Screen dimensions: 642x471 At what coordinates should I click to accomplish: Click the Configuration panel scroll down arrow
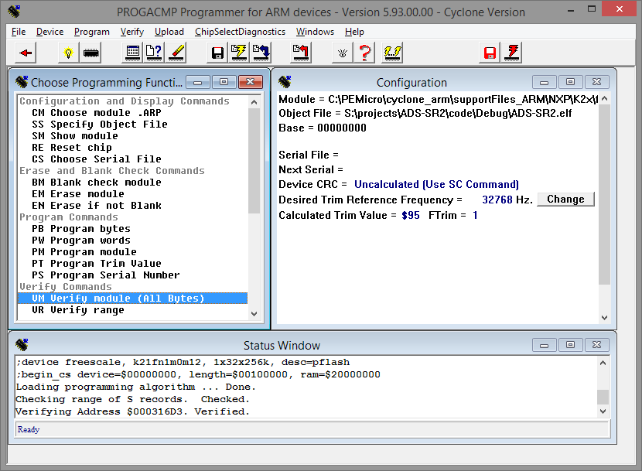(x=604, y=317)
